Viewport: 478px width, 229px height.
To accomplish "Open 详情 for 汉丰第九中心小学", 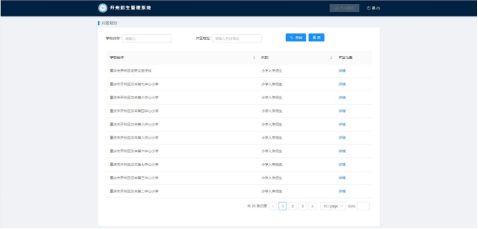I will click(342, 84).
